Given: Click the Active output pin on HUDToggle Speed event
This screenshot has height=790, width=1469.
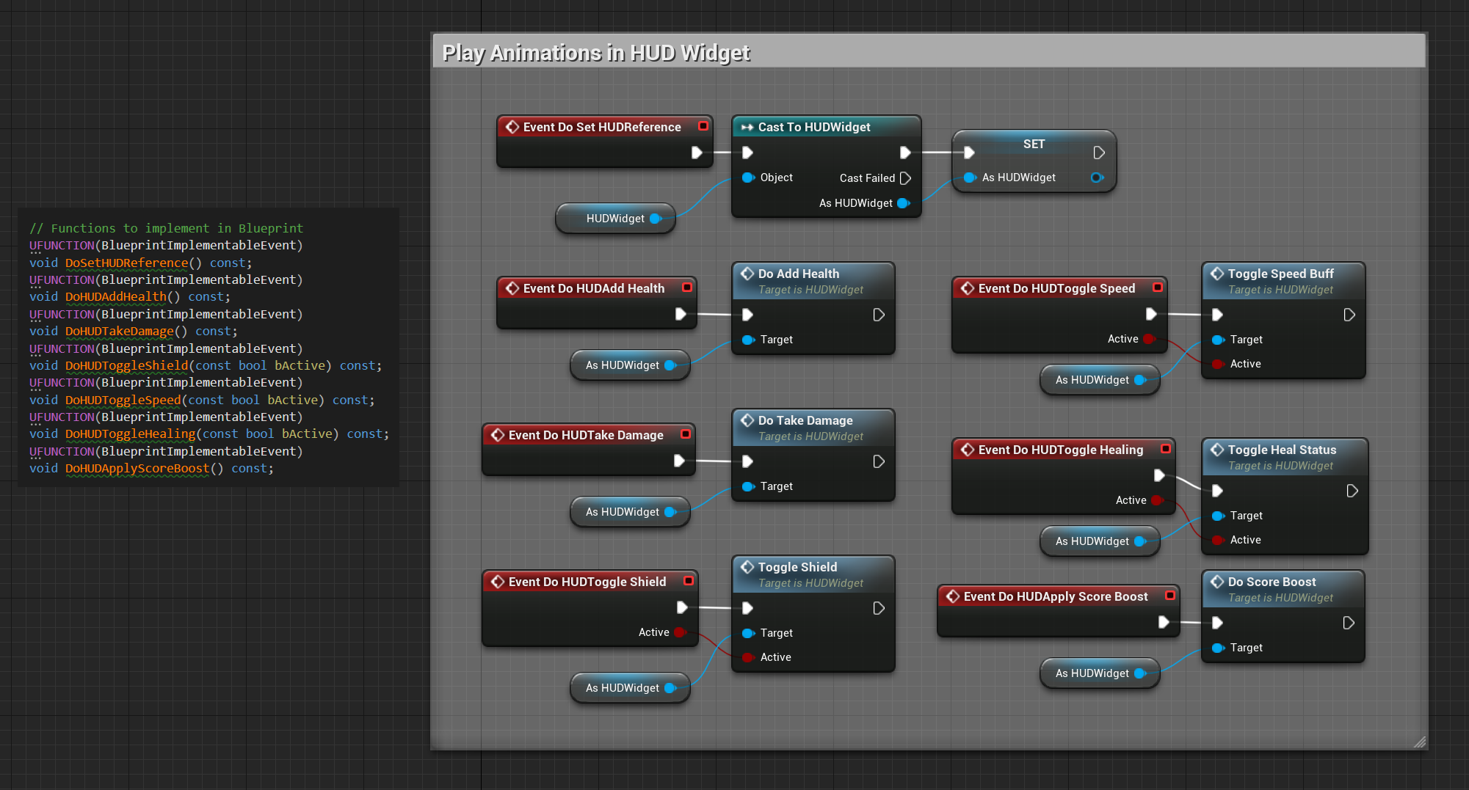Looking at the screenshot, I should click(1149, 339).
